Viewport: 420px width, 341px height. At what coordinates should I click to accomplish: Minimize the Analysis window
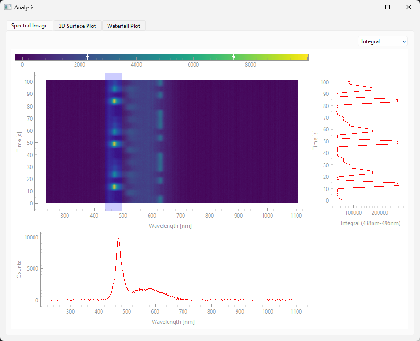point(366,7)
